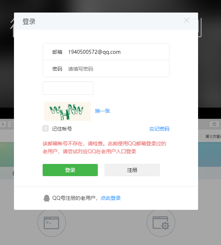Screen dimensions: 221x245
Task: Click the 邮箱 email input field
Action: click(x=106, y=52)
